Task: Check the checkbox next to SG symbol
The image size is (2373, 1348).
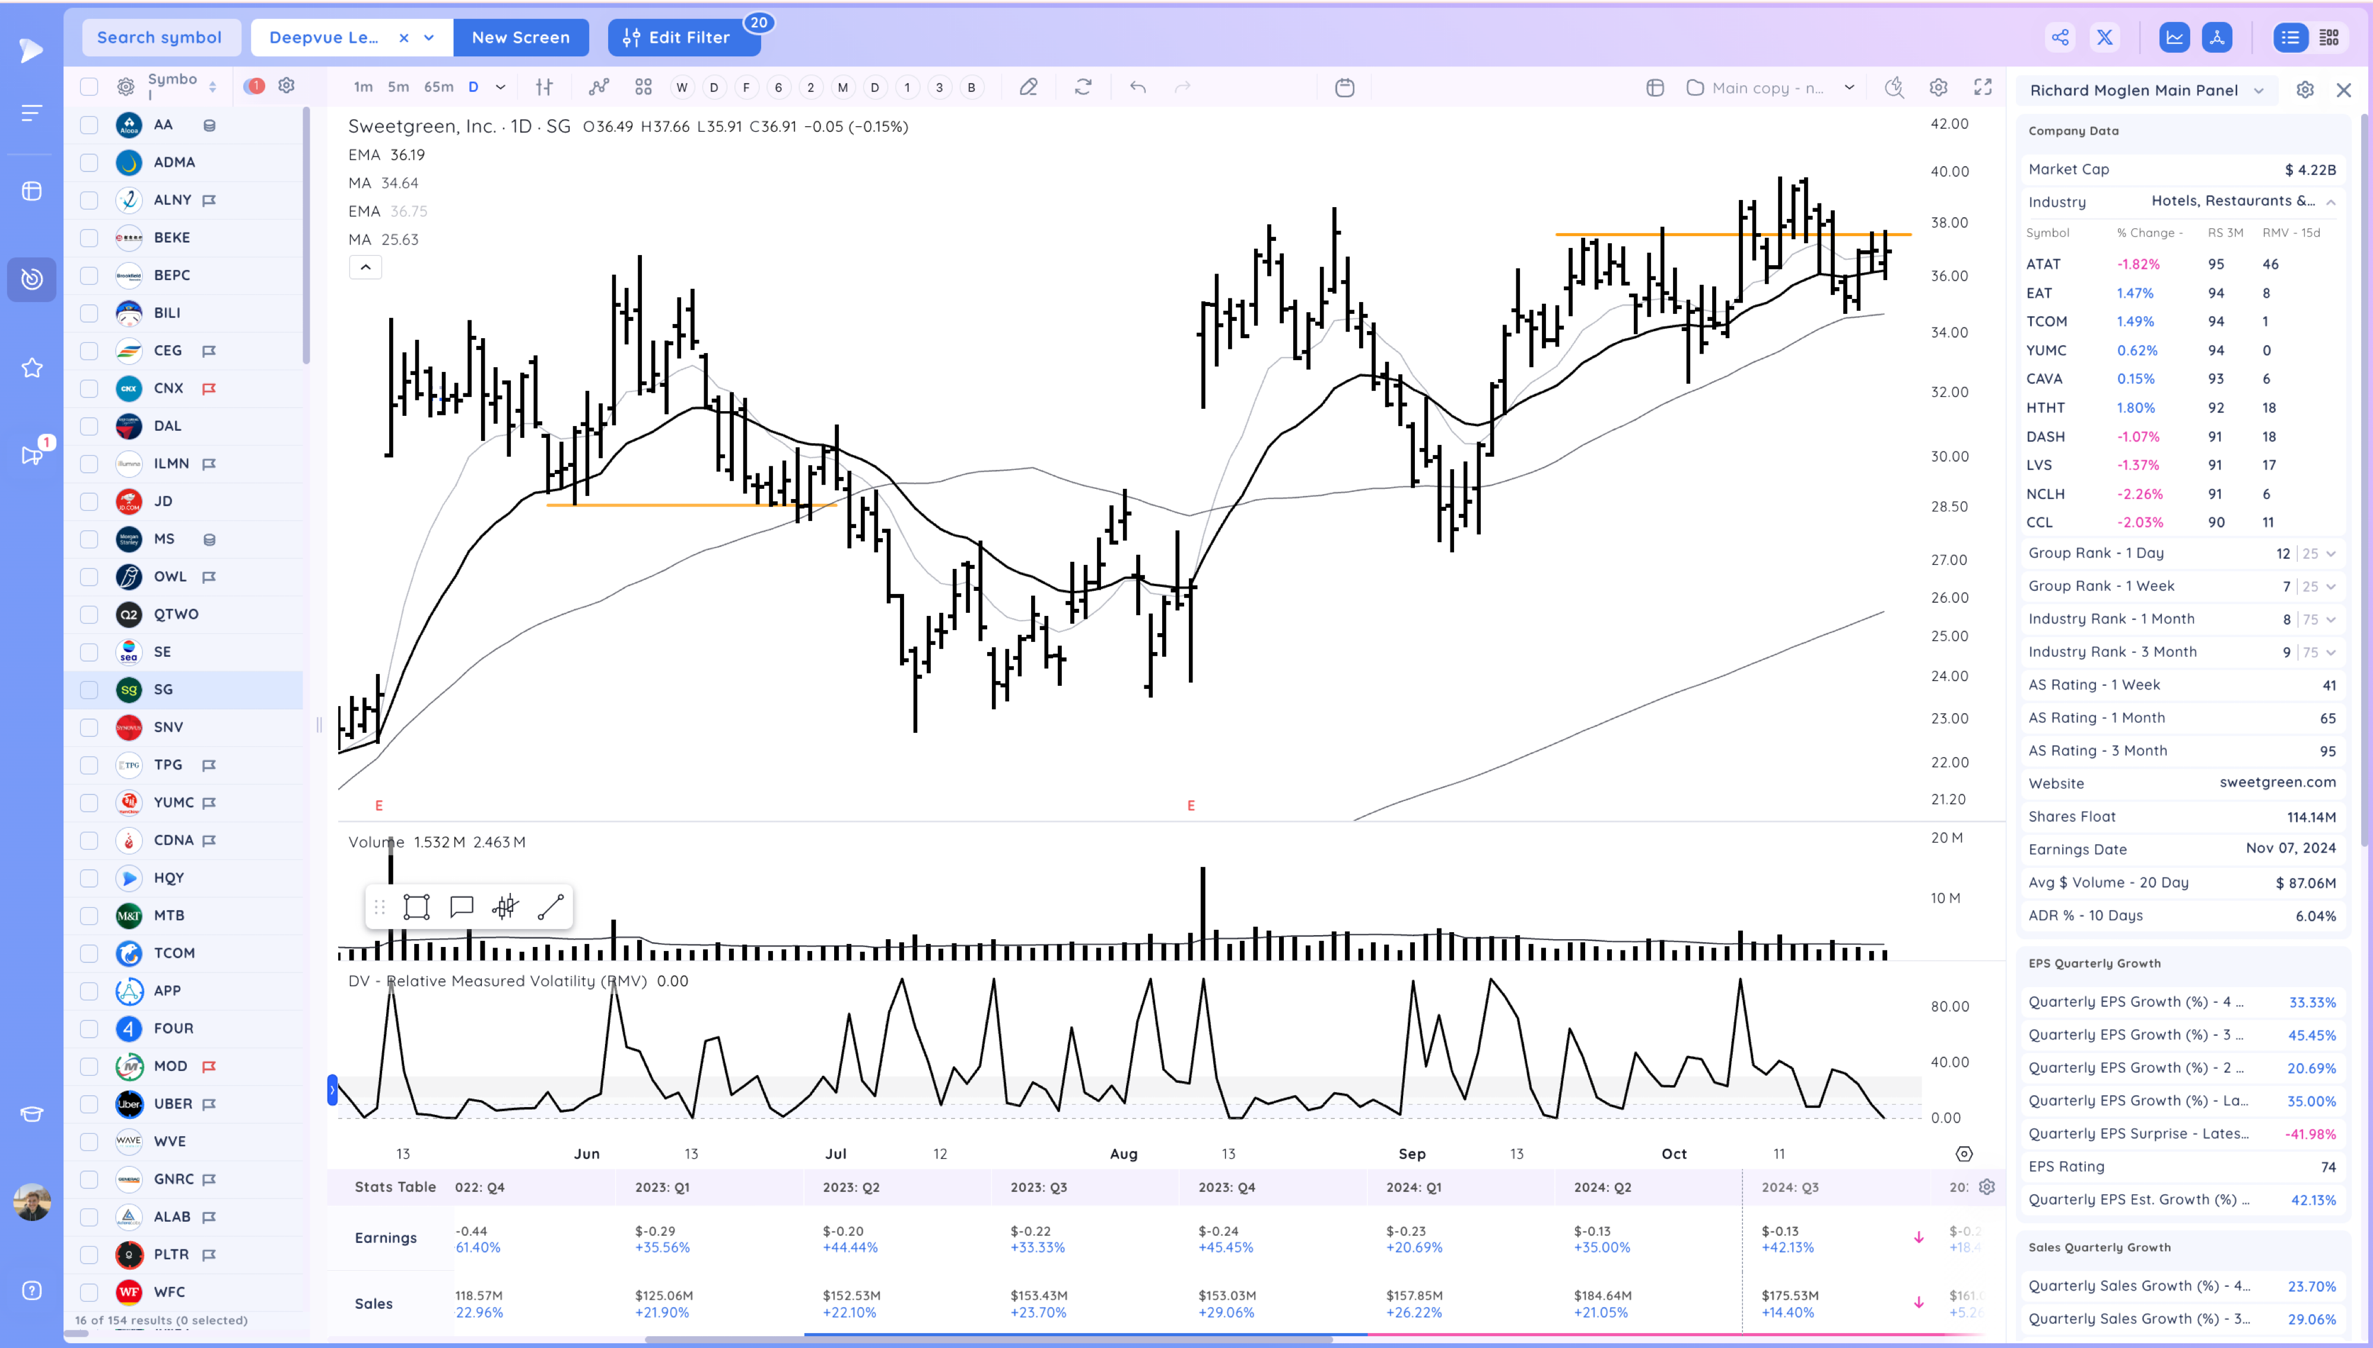Action: (88, 690)
